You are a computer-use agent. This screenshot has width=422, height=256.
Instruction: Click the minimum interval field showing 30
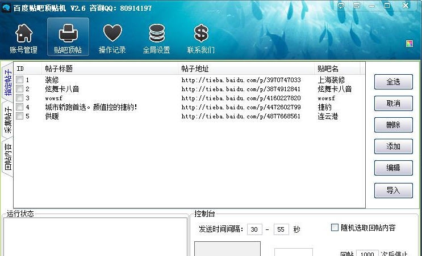254,229
